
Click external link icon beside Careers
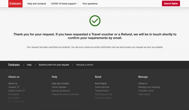coord(18,87)
